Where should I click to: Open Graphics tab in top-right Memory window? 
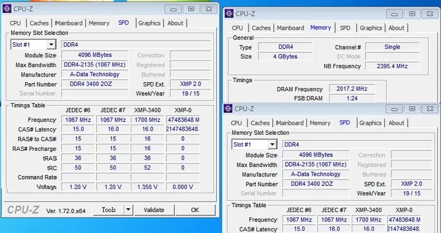pos(371,28)
